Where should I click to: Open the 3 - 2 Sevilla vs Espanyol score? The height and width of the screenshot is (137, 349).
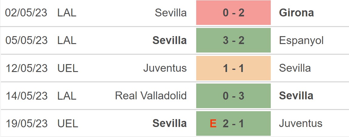(x=233, y=40)
